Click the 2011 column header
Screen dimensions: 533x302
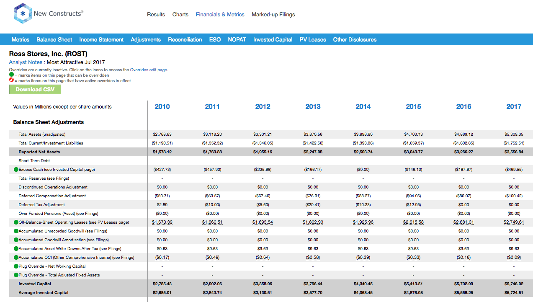tap(212, 106)
